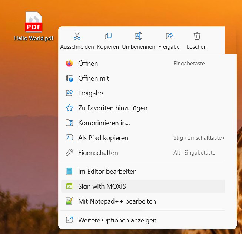Click the Freigabe share icon in top row

(x=169, y=36)
